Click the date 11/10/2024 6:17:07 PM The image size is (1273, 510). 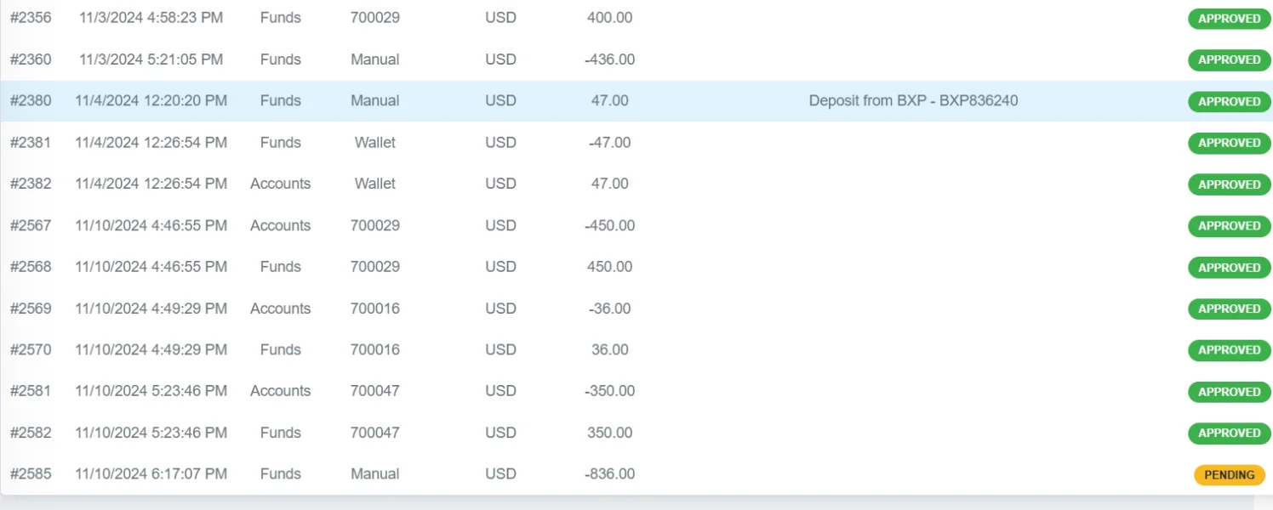(x=151, y=474)
